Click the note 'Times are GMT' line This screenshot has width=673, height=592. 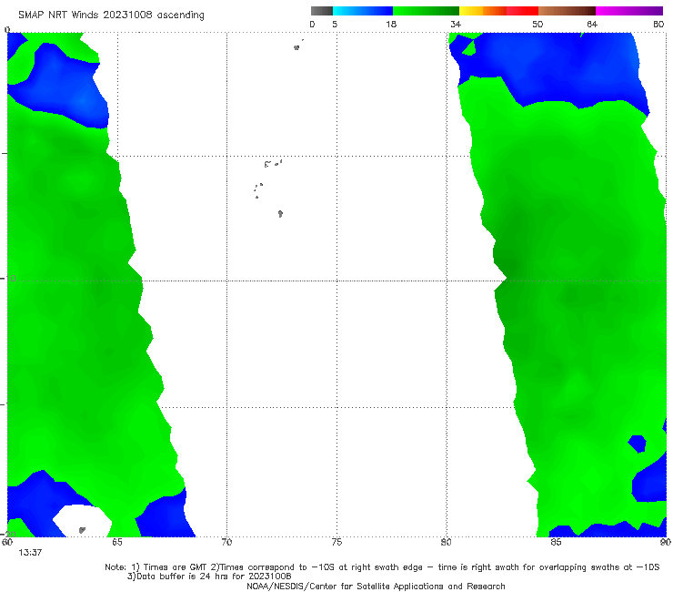[x=382, y=567]
